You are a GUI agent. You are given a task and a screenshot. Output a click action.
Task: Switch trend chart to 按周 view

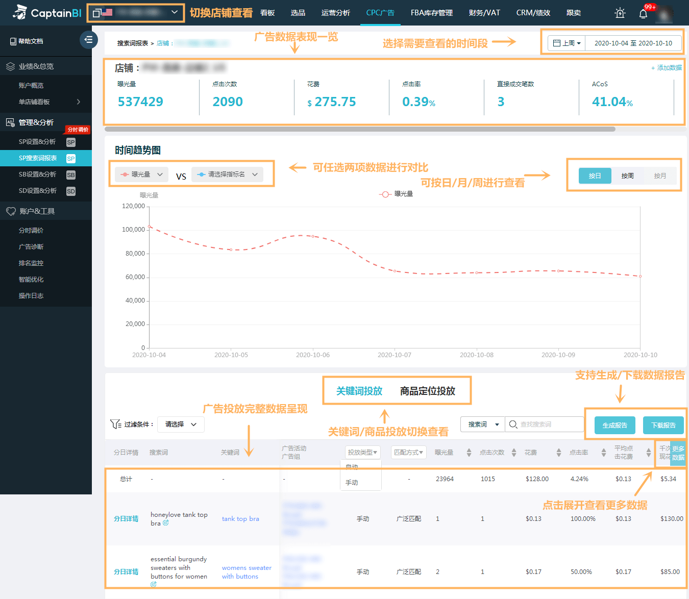click(627, 176)
